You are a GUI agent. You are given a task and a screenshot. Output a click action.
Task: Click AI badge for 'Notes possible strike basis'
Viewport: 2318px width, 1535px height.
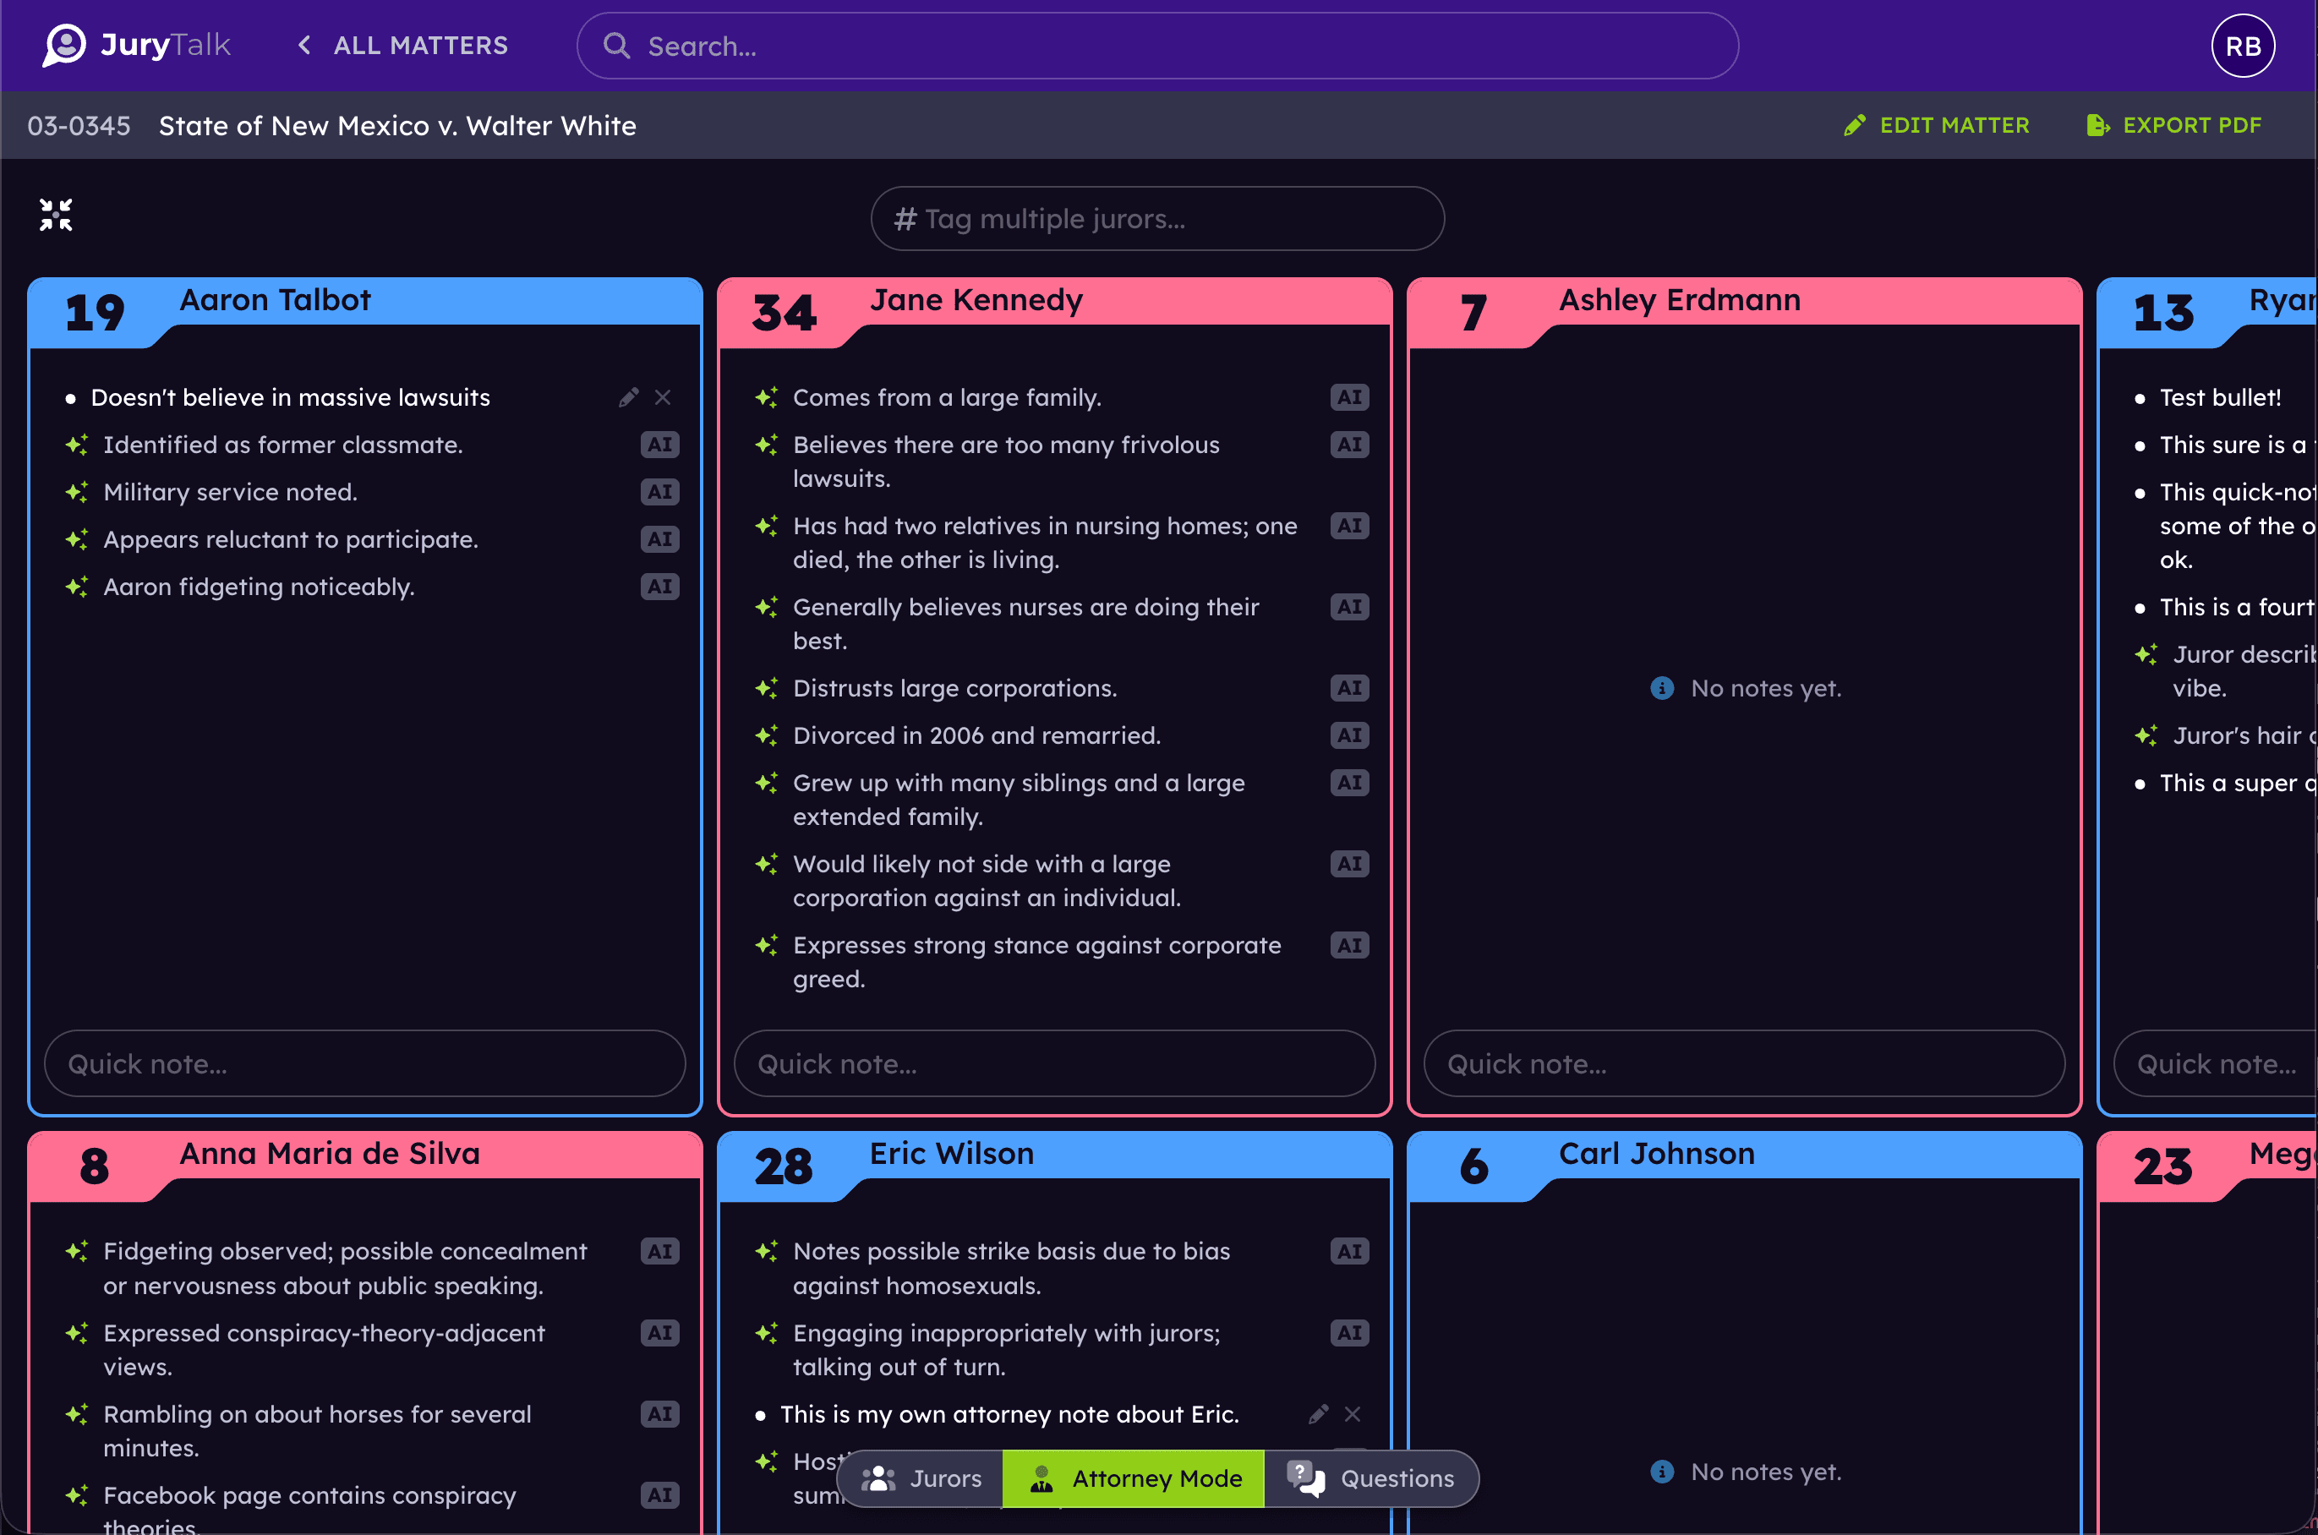1349,1251
